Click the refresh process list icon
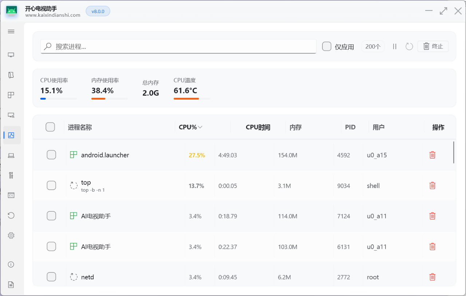This screenshot has width=466, height=296. (409, 47)
